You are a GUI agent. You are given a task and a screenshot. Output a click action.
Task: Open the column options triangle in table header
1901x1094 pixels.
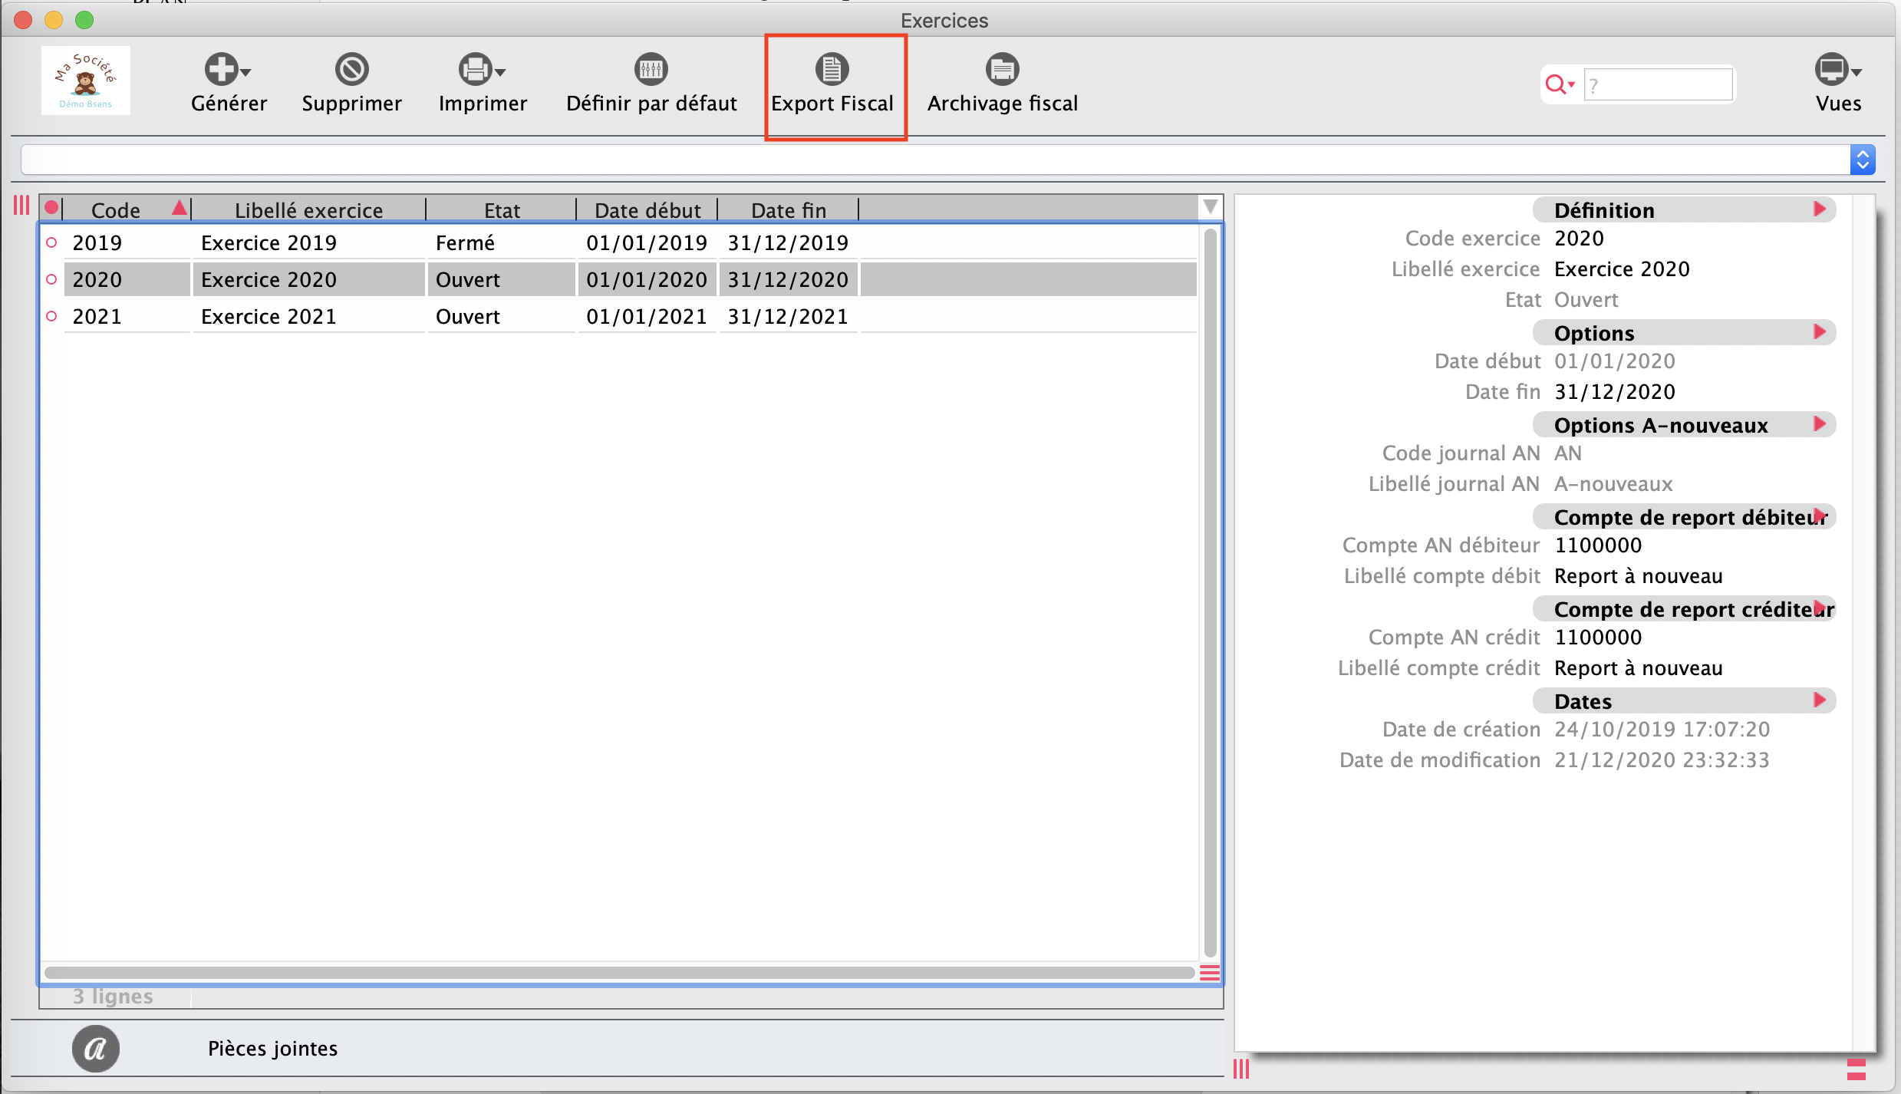(1211, 207)
